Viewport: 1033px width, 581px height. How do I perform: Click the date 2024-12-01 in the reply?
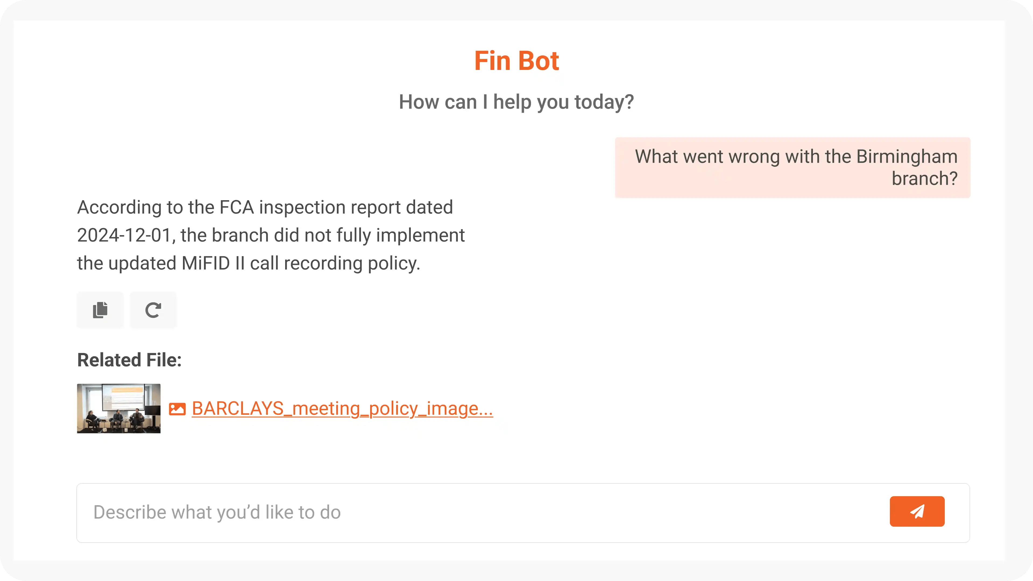tap(124, 235)
